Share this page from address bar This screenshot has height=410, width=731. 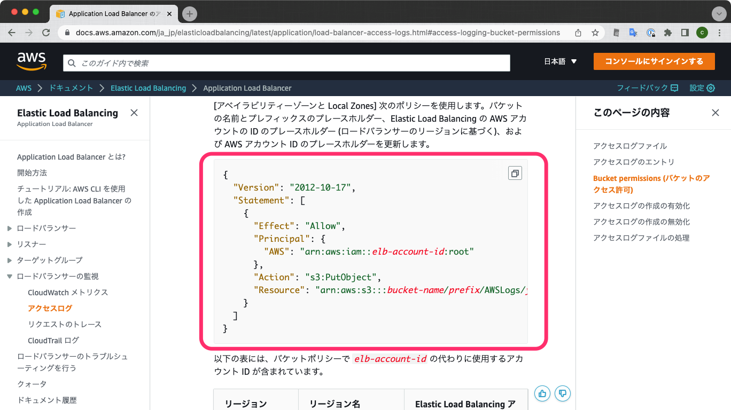pyautogui.click(x=578, y=33)
